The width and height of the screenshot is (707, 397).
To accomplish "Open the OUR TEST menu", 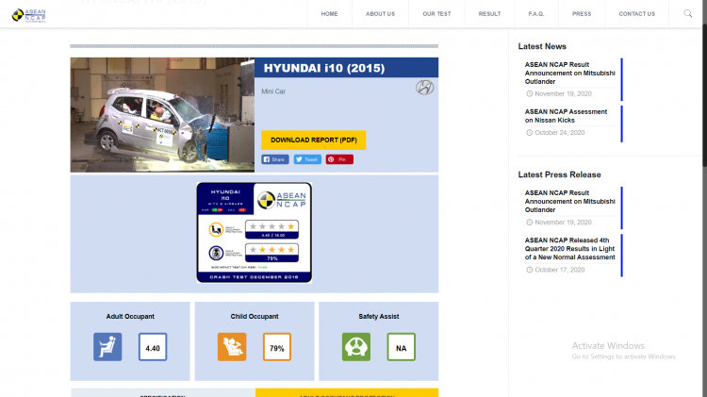I will [x=436, y=14].
